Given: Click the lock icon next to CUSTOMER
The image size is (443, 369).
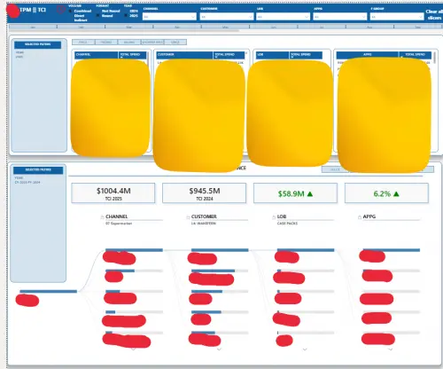Looking at the screenshot, I should coord(188,217).
